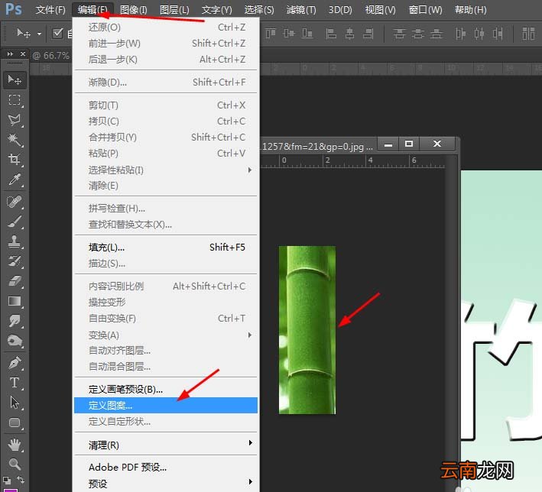Select the Hand tool
The image size is (542, 492).
[15, 445]
